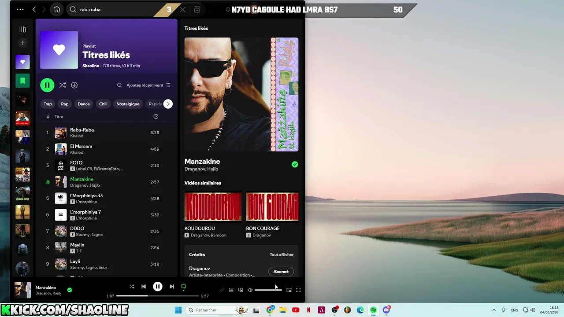Seek within the song progress bar

pyautogui.click(x=157, y=296)
